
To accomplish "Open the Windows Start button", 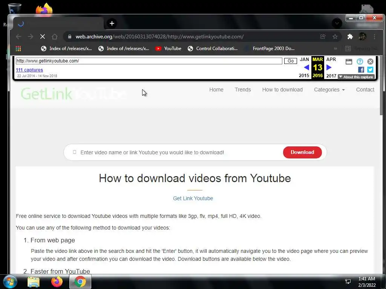I will [x=10, y=281].
